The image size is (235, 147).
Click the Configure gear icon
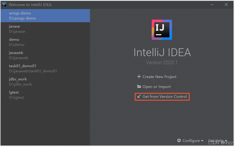pyautogui.click(x=179, y=140)
